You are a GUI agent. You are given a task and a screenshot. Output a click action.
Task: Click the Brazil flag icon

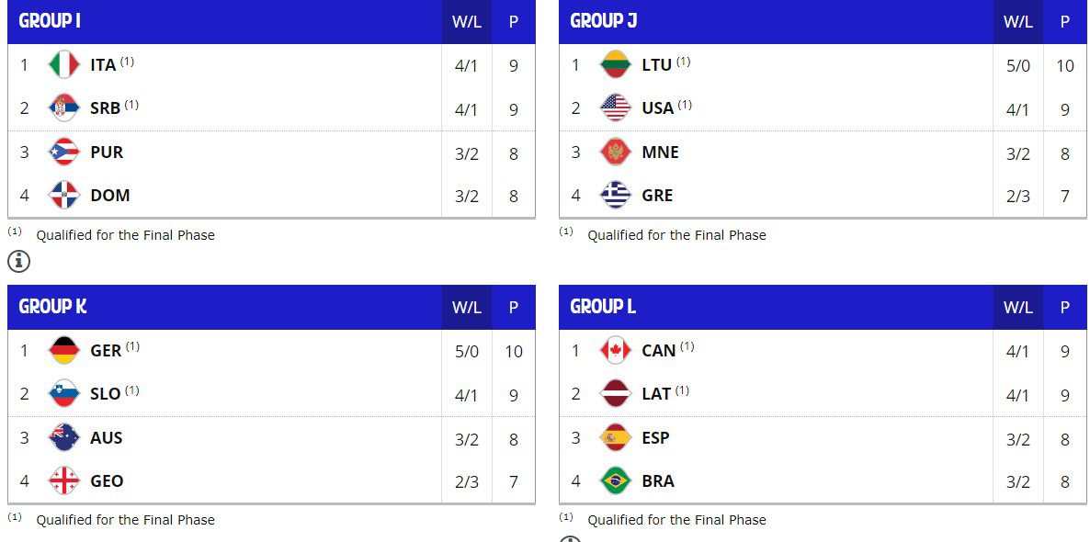pos(615,481)
